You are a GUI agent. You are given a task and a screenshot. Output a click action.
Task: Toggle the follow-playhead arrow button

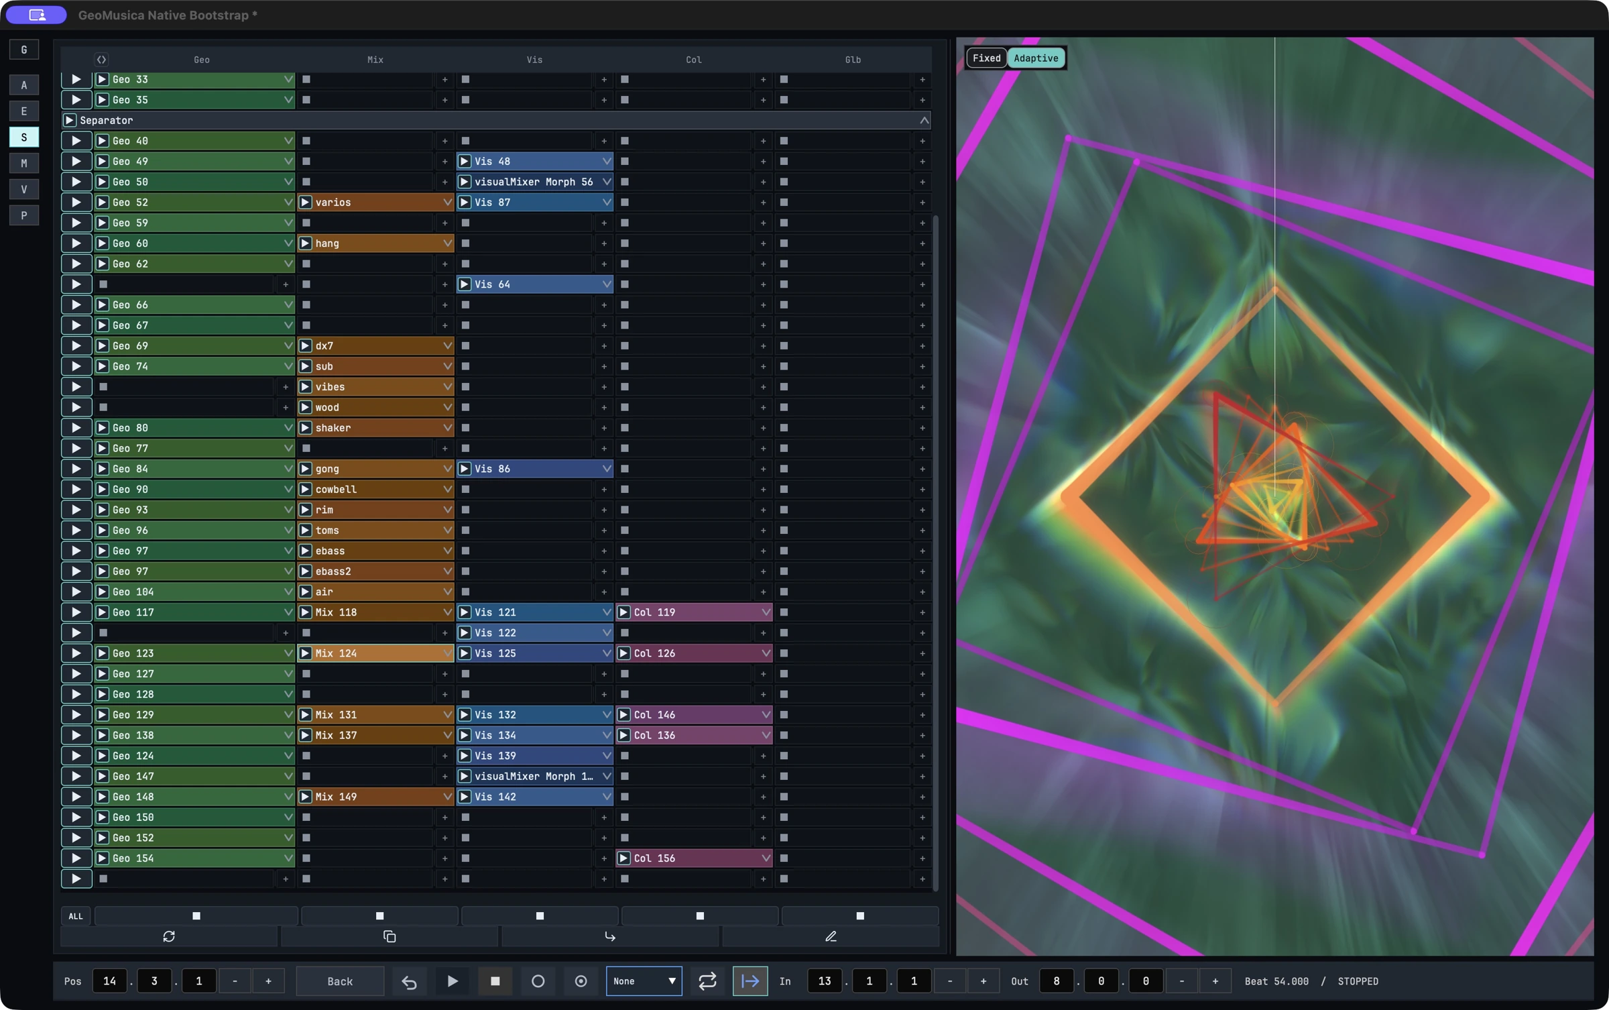tap(750, 981)
